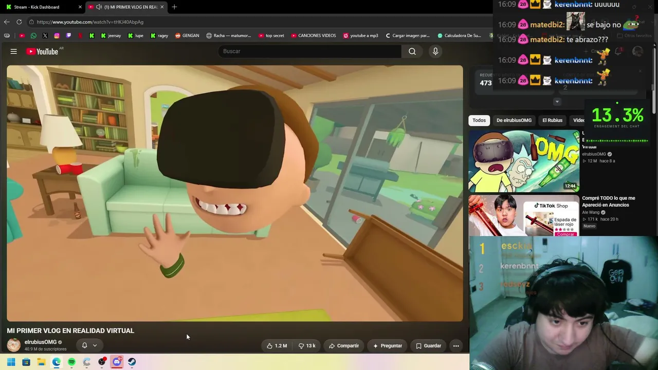The width and height of the screenshot is (658, 370).
Task: Click the search magnifier button
Action: pos(412,51)
